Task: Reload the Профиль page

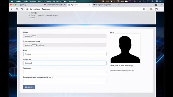Action: coord(22,9)
